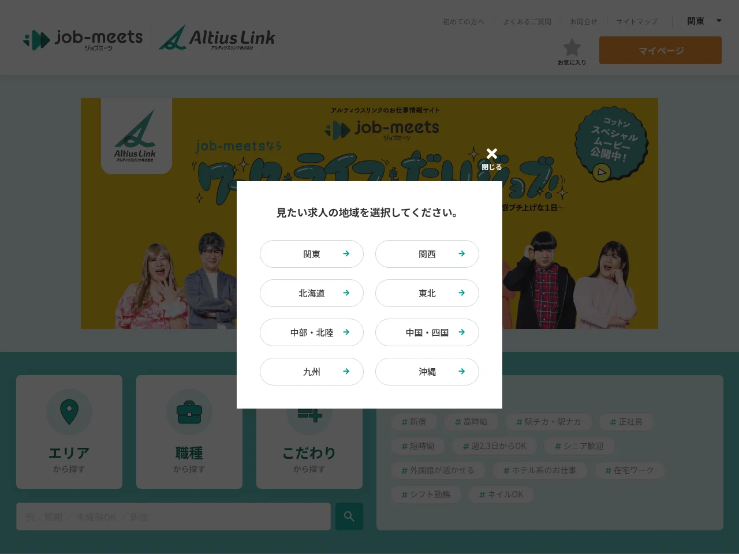Select the #外国語が活かせる tag
The height and width of the screenshot is (554, 739).
tap(438, 470)
